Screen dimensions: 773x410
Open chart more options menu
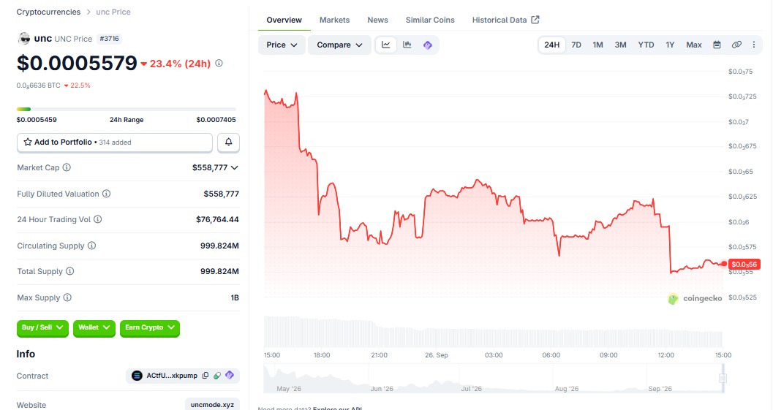[754, 45]
